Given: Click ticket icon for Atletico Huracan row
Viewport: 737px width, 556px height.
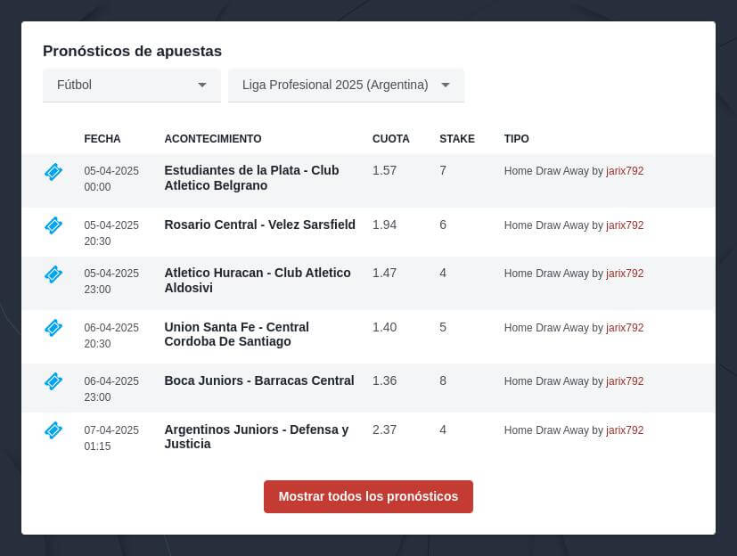Looking at the screenshot, I should (x=53, y=274).
